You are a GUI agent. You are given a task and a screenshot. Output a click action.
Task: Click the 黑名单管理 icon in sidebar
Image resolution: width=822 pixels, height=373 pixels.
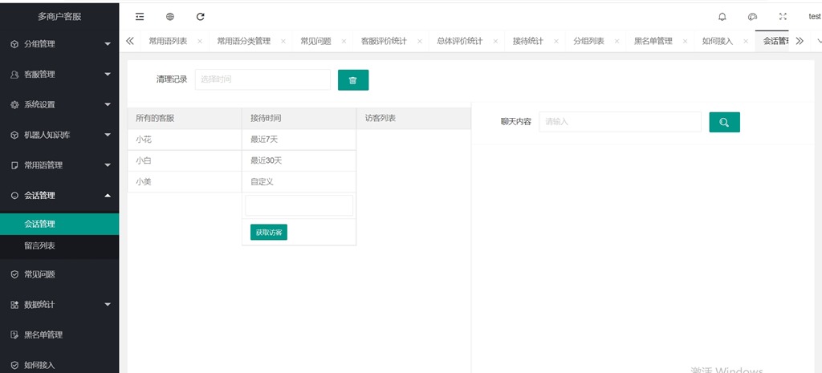(14, 335)
